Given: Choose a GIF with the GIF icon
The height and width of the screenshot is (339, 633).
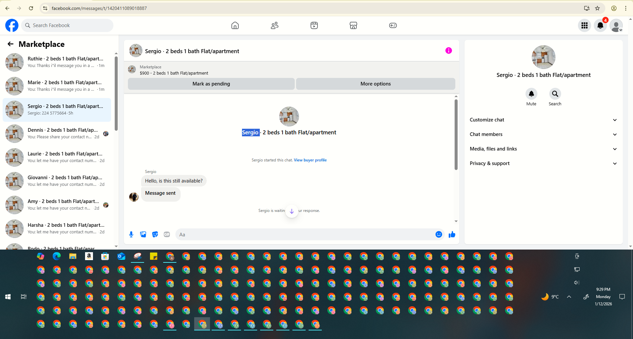Looking at the screenshot, I should pos(167,234).
